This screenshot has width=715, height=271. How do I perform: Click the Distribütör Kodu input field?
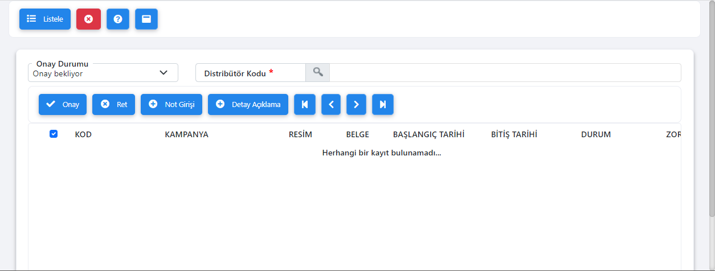pyautogui.click(x=505, y=72)
